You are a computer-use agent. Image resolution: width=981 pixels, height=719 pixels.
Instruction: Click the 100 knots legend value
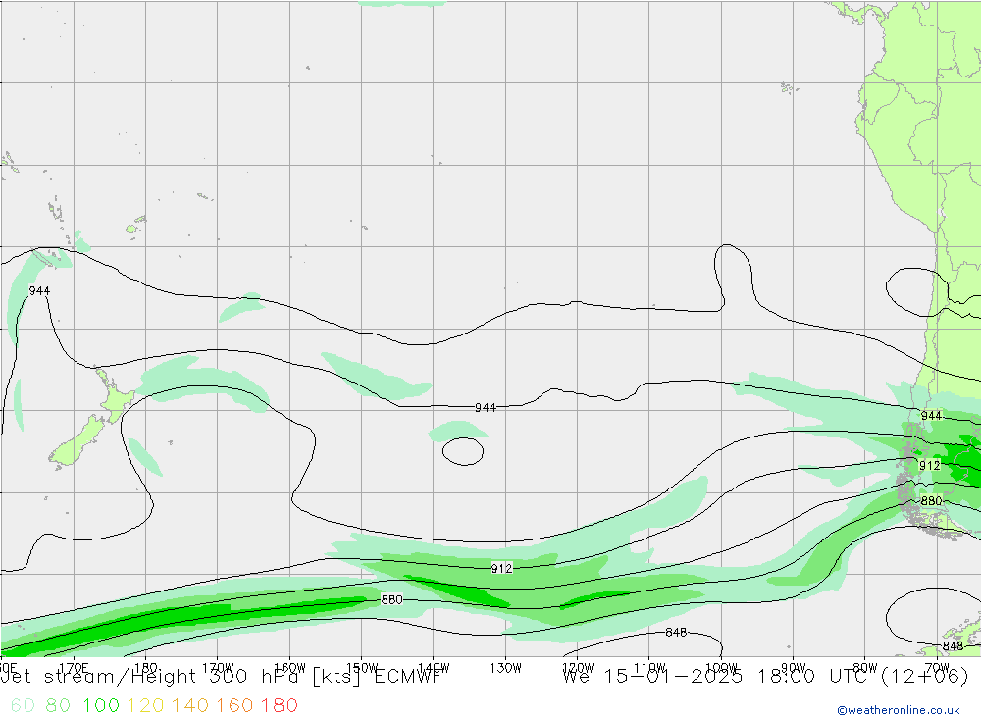coord(101,705)
